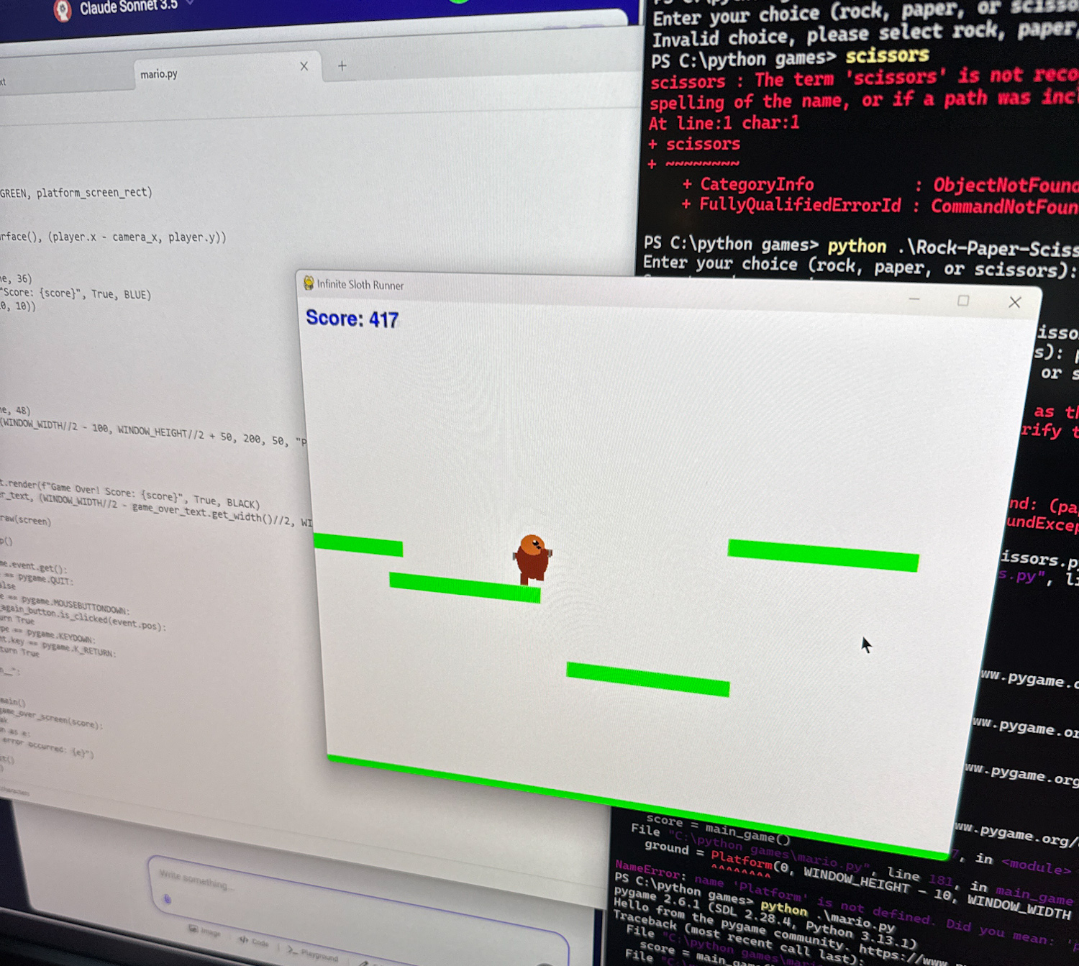Screen dimensions: 1079x966
Task: Click the Infinite Sloth Runner window icon
Action: [x=309, y=283]
